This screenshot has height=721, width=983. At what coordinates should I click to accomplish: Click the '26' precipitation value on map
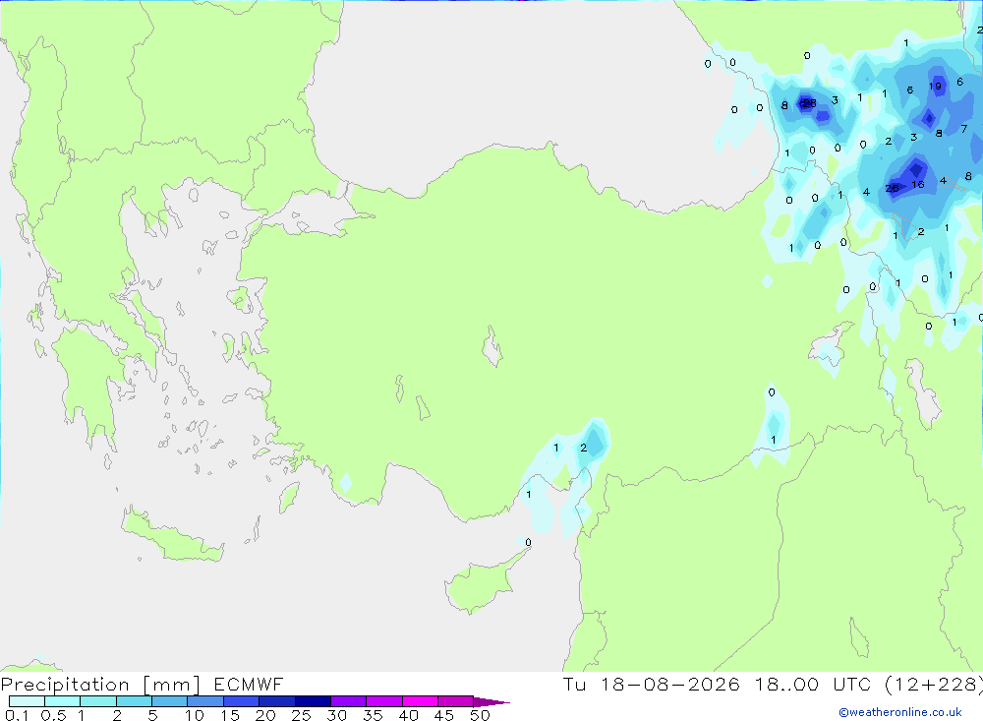[x=893, y=188]
